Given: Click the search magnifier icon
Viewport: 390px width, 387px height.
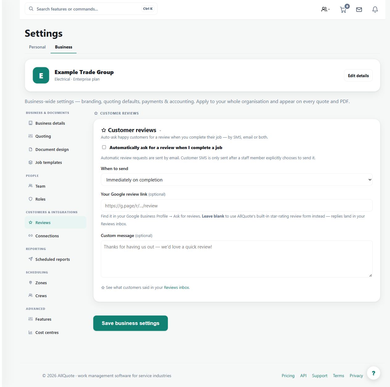Looking at the screenshot, I should [x=31, y=9].
